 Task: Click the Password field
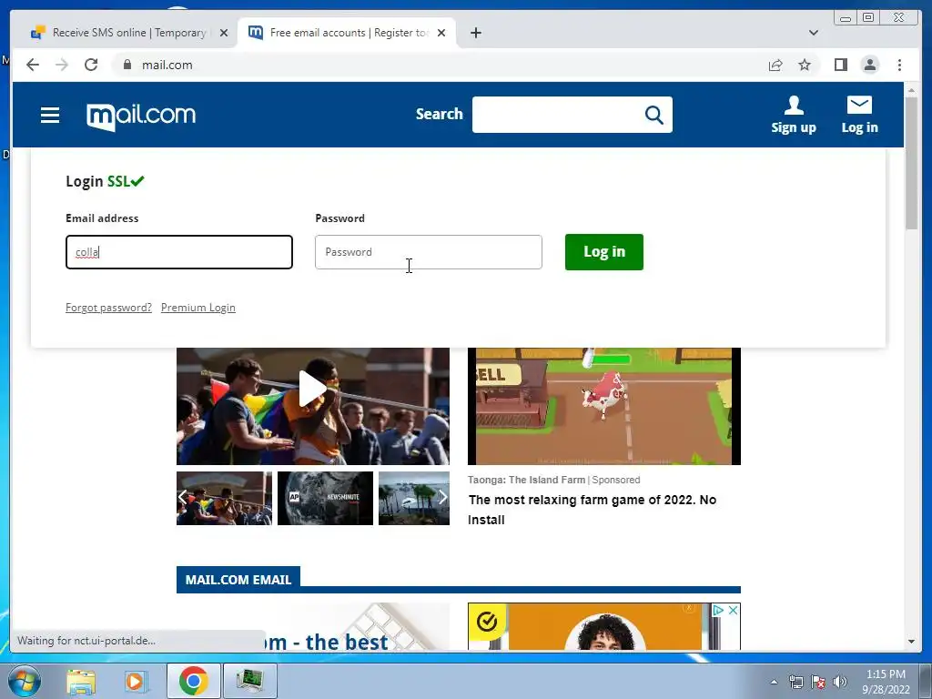(x=429, y=252)
